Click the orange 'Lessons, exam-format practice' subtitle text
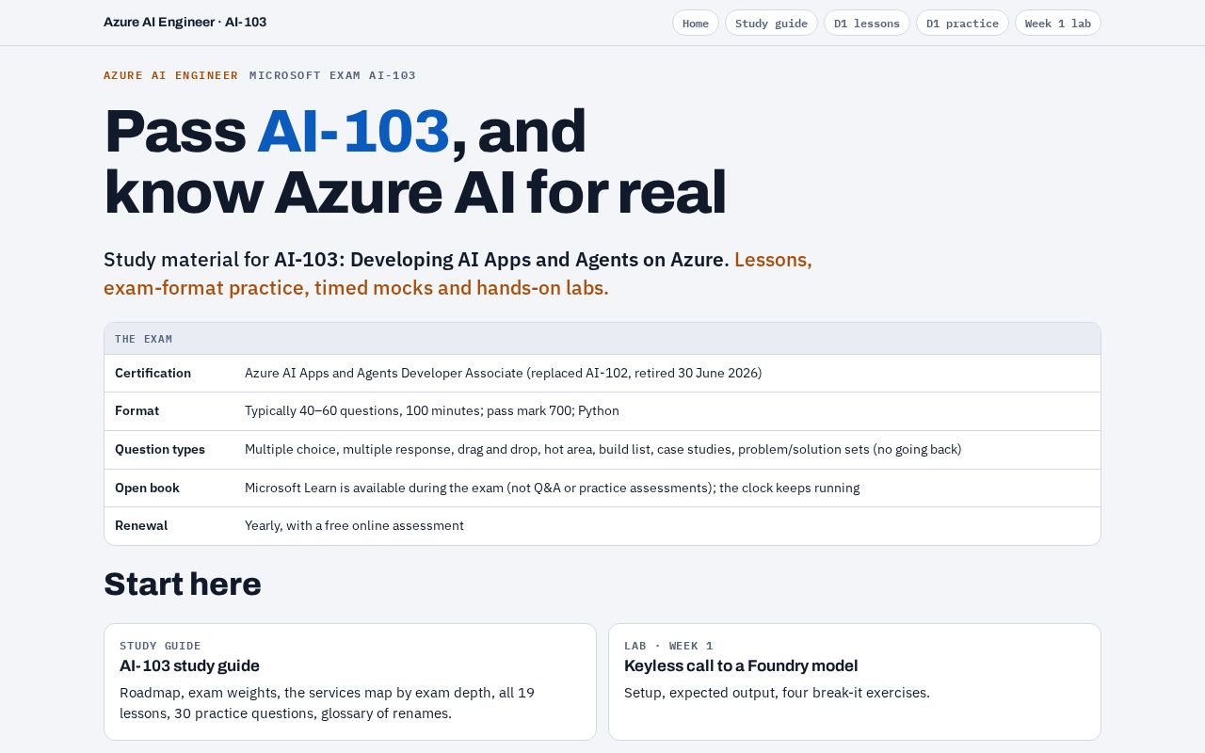This screenshot has height=753, width=1205. (458, 274)
